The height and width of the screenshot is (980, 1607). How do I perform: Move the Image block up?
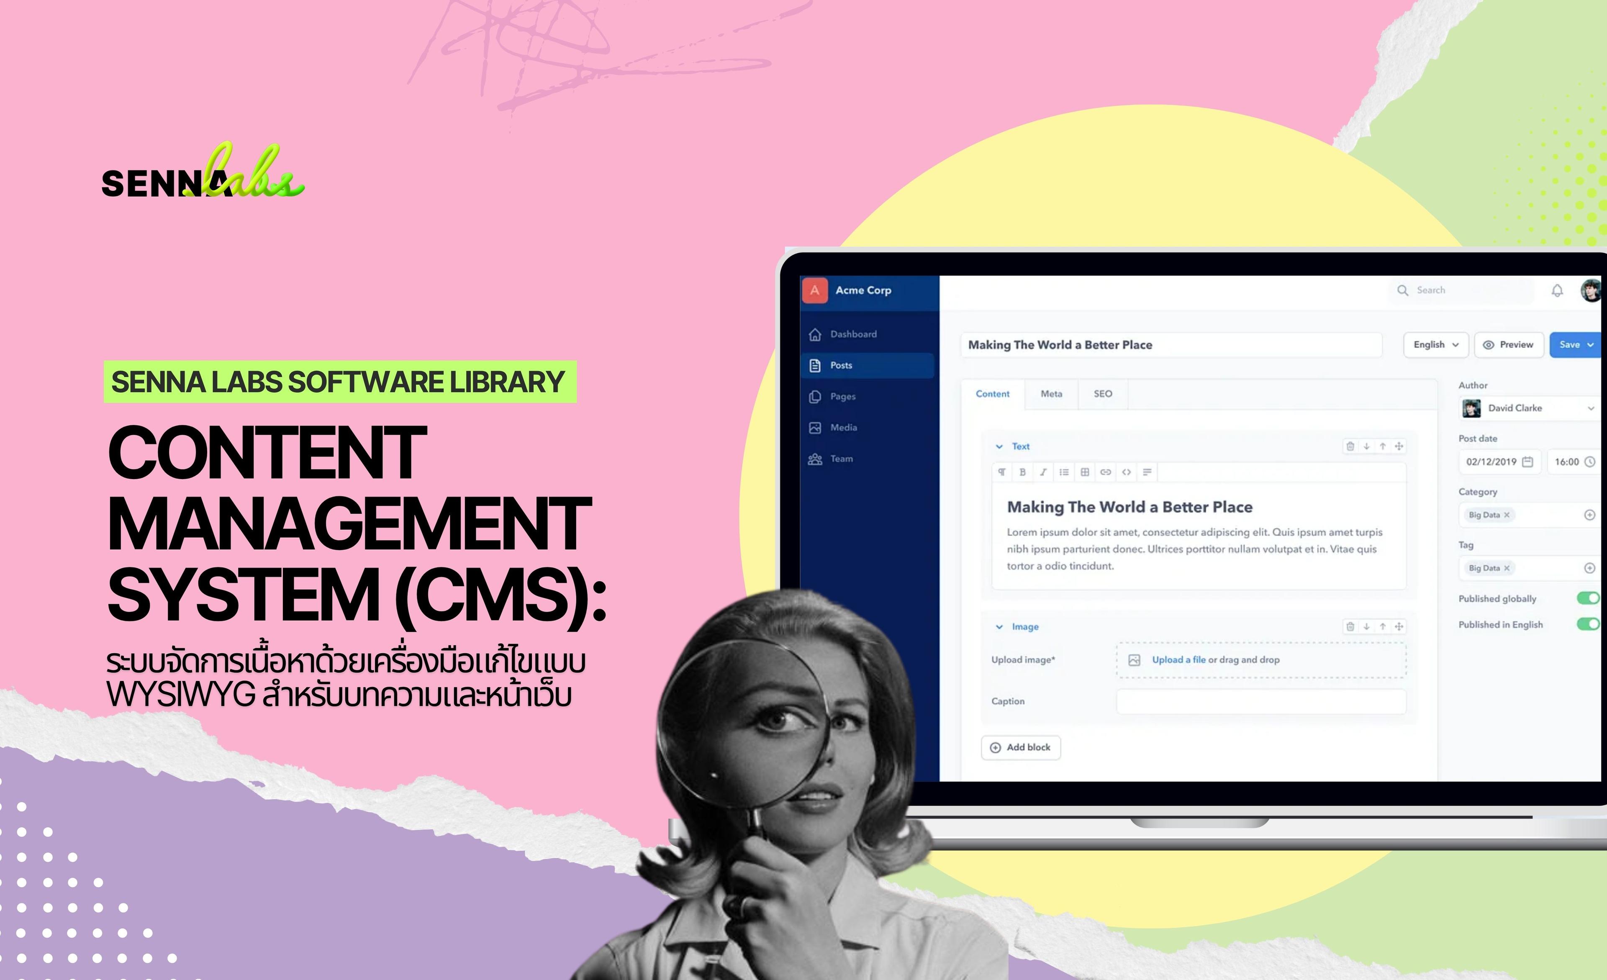coord(1383,626)
